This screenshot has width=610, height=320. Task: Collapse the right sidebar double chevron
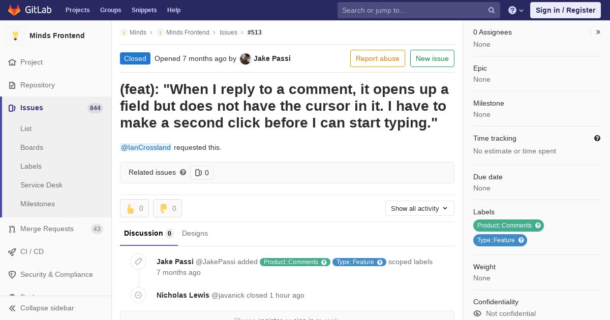(x=598, y=32)
